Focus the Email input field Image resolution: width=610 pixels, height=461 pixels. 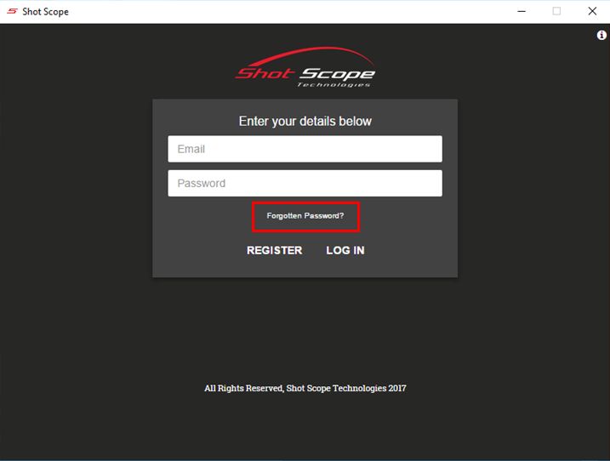coord(305,149)
